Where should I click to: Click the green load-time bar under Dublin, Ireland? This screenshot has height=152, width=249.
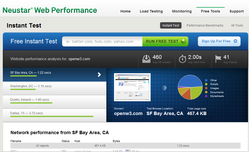coord(31,103)
